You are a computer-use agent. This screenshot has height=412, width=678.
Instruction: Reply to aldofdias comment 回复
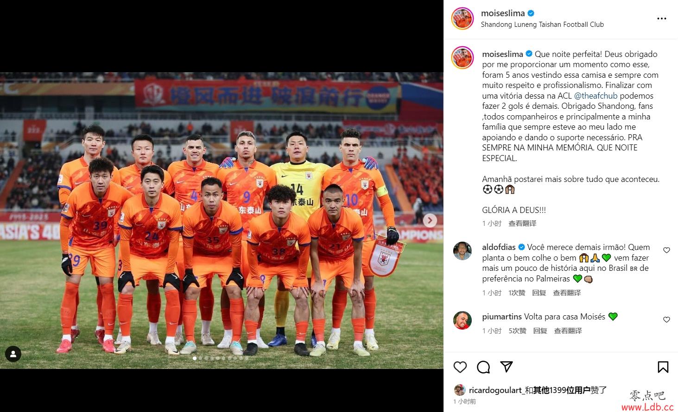click(539, 293)
